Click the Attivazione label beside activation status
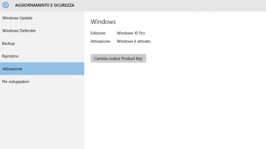This screenshot has width=266, height=149. (x=100, y=41)
